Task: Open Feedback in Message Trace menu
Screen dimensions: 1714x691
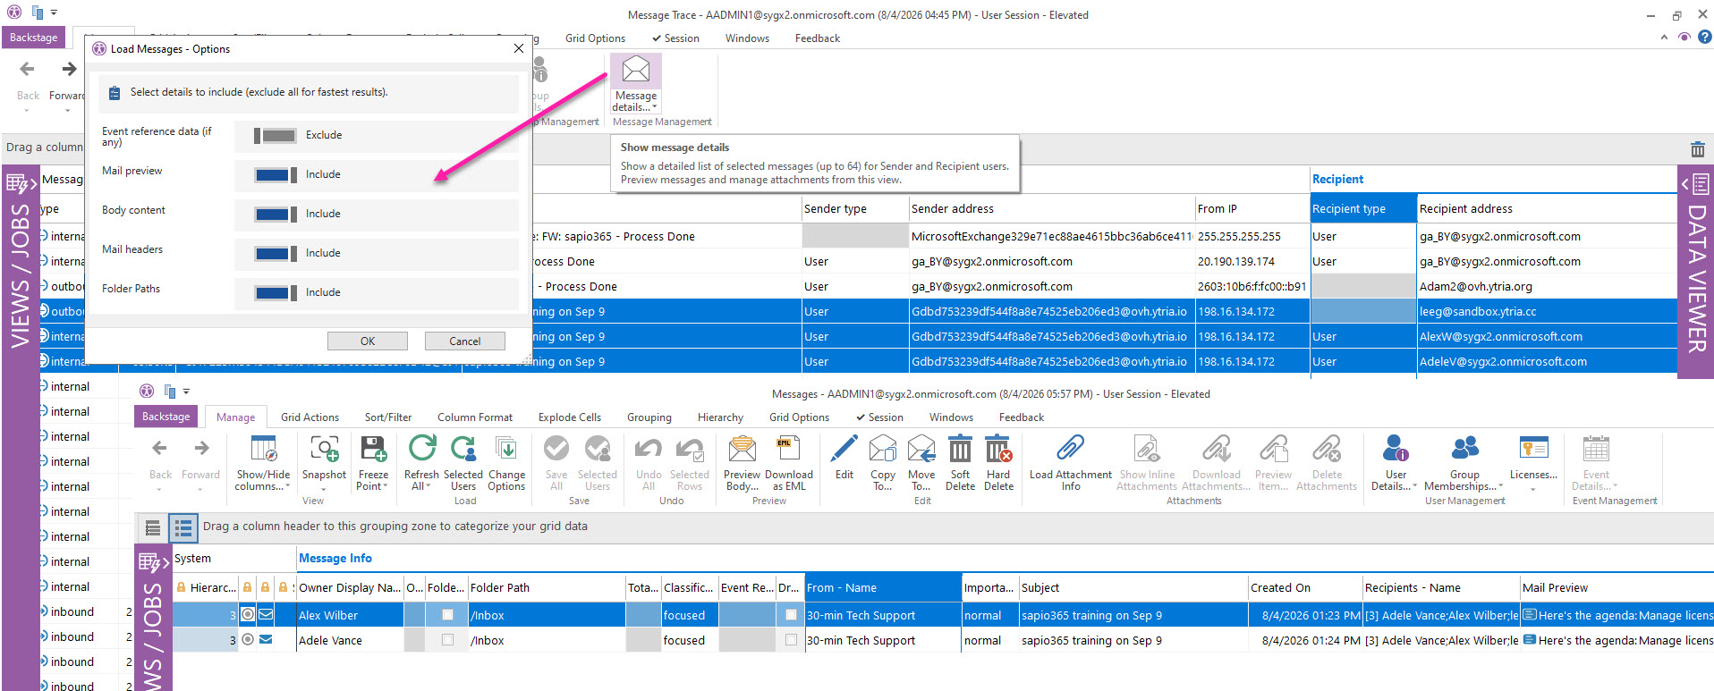Action: point(818,38)
